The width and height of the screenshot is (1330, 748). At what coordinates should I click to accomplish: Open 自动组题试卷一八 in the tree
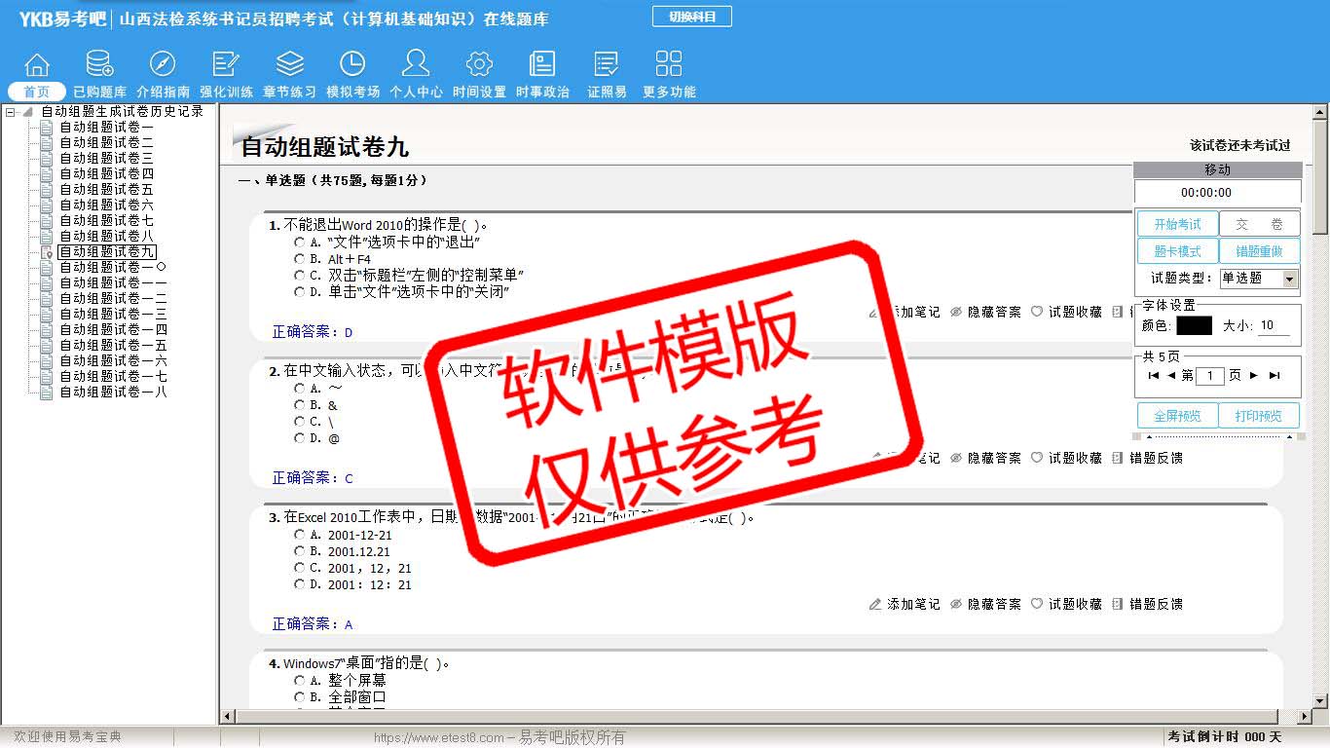(113, 392)
